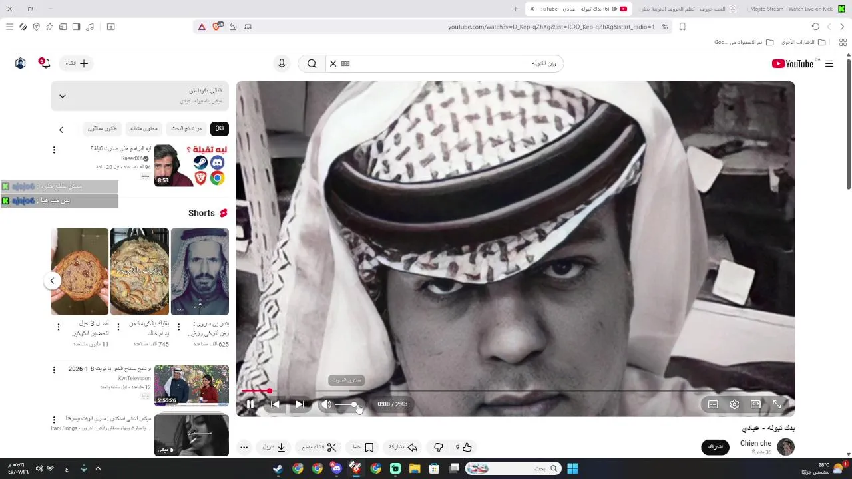The width and height of the screenshot is (852, 479).
Task: Dislike the video with thumbs down
Action: coord(438,448)
